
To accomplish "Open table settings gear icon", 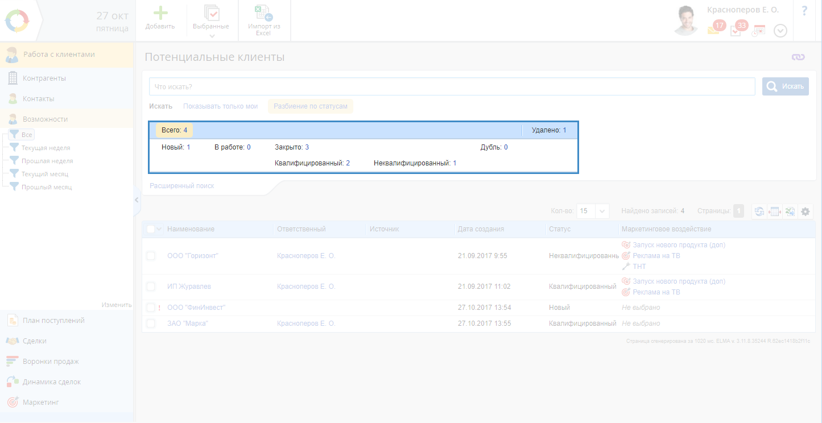I will click(805, 212).
